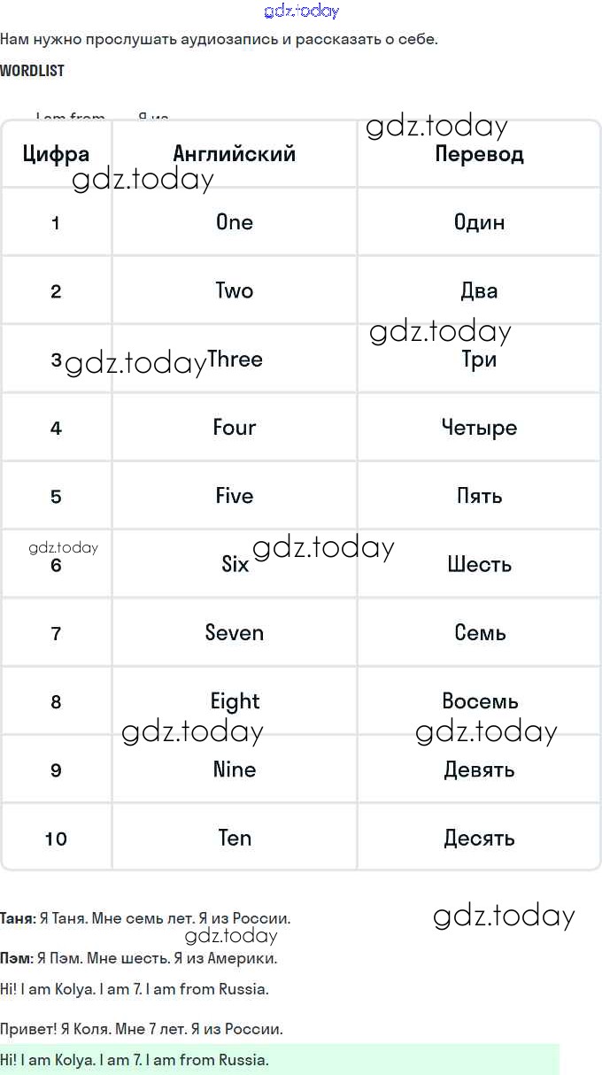602x1075 pixels.
Task: Click the "Цифра" column header
Action: [56, 154]
